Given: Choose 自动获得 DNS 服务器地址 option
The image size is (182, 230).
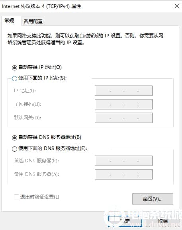Looking at the screenshot, I should [x=14, y=138].
